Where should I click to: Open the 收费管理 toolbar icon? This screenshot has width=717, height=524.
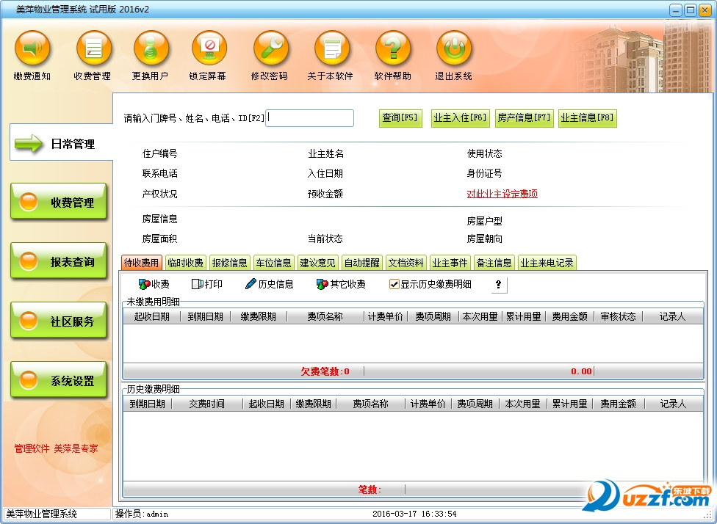93,48
